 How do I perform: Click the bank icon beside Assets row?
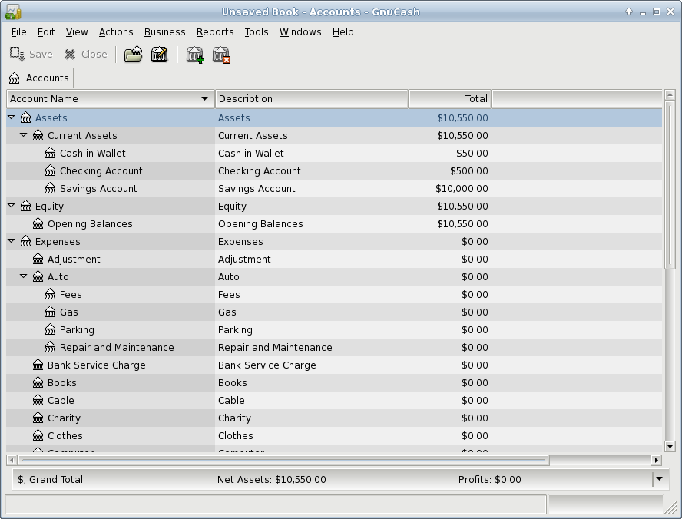tap(25, 117)
